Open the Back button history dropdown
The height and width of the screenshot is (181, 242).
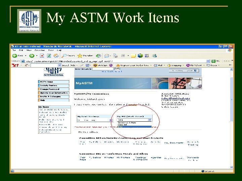[x=26, y=56]
